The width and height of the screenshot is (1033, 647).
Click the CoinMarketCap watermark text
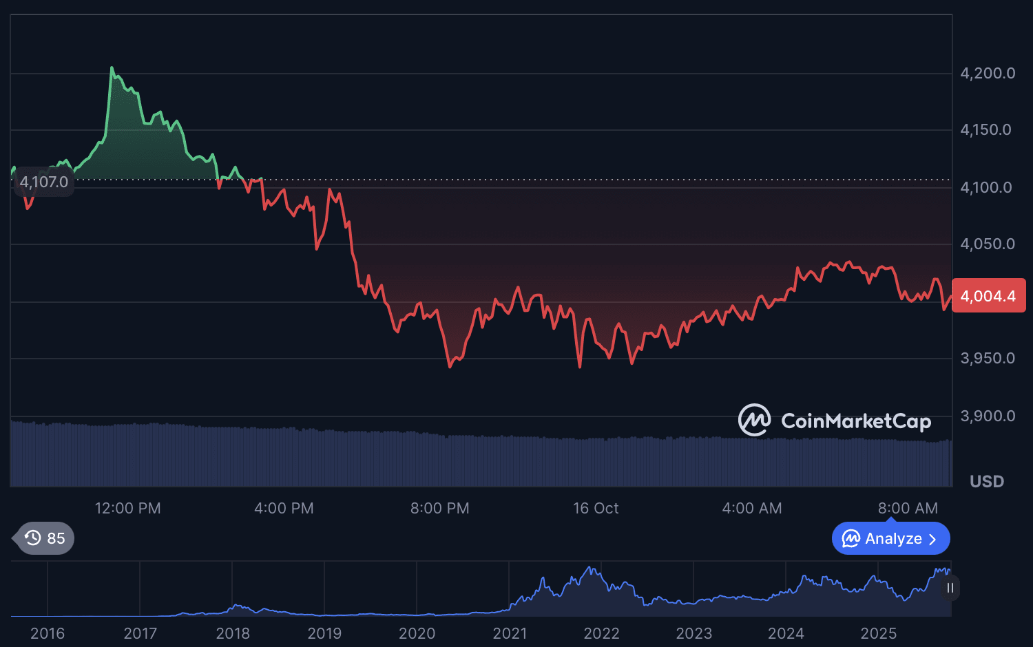(x=856, y=421)
